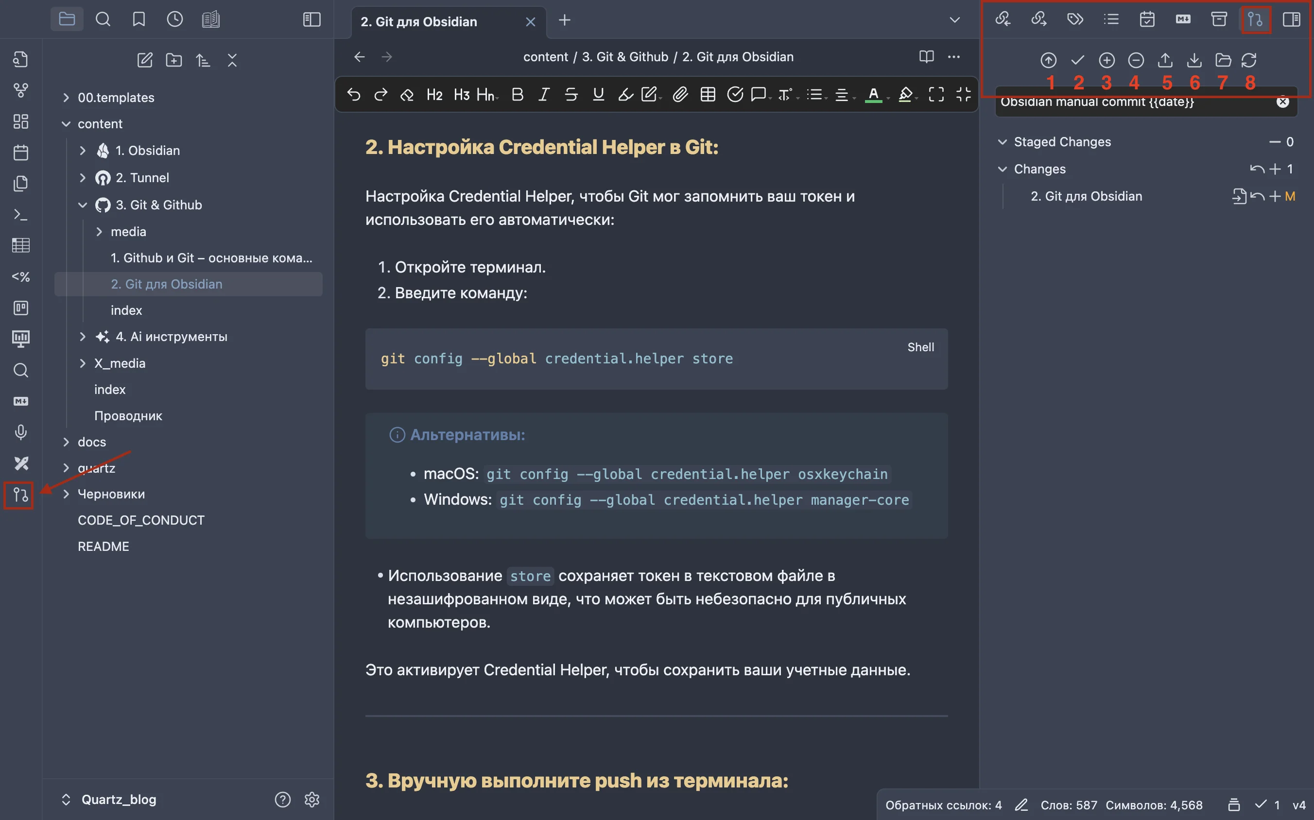The height and width of the screenshot is (820, 1314).
Task: Open README file in file tree
Action: [103, 546]
